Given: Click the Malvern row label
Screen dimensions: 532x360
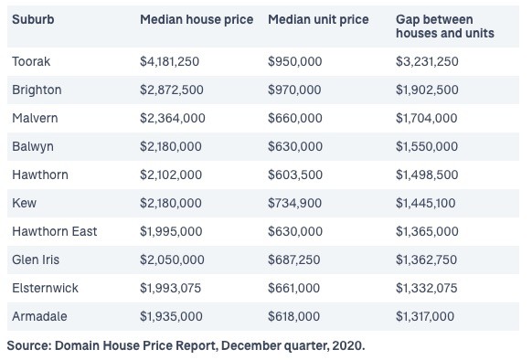Looking at the screenshot, I should [35, 118].
